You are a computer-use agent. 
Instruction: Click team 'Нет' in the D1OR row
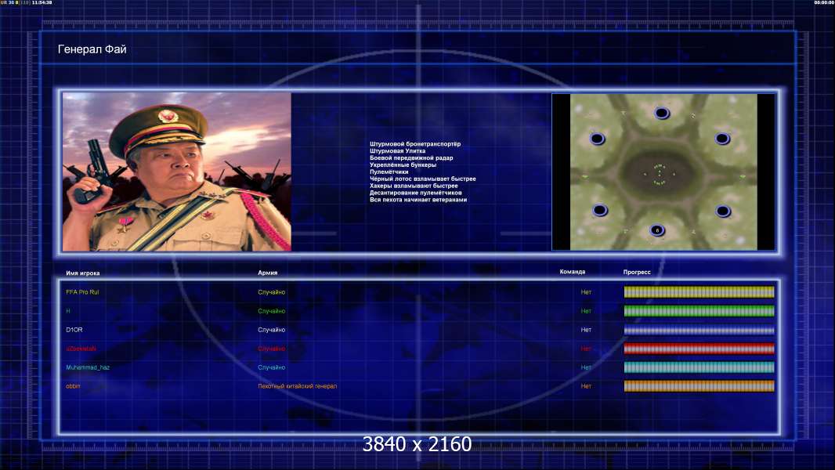click(586, 330)
